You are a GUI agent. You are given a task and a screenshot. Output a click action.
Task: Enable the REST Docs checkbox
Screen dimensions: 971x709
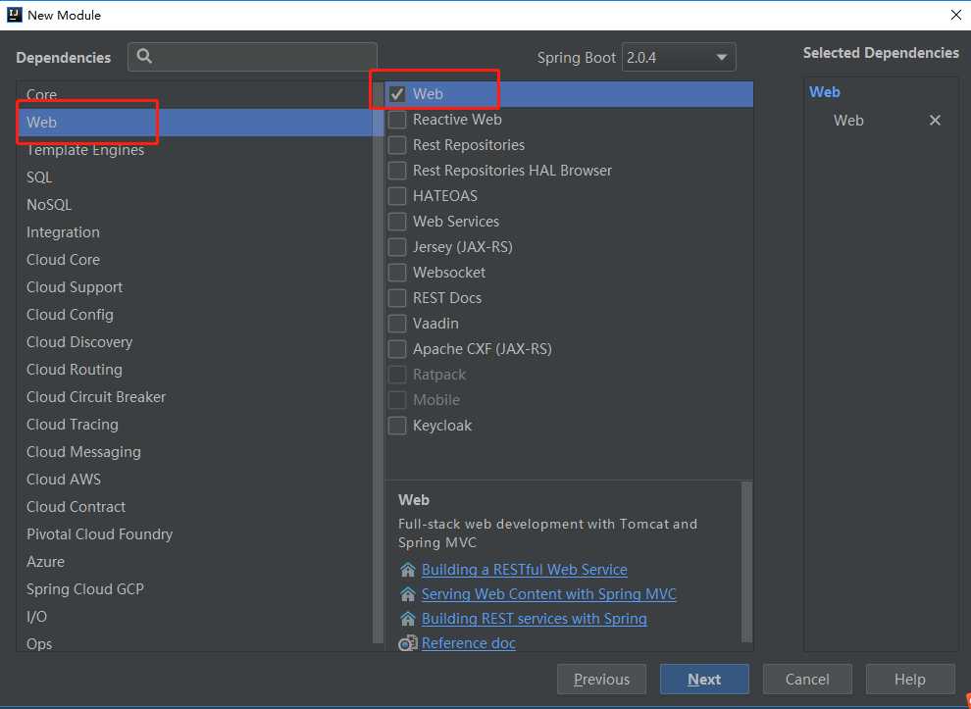click(397, 298)
